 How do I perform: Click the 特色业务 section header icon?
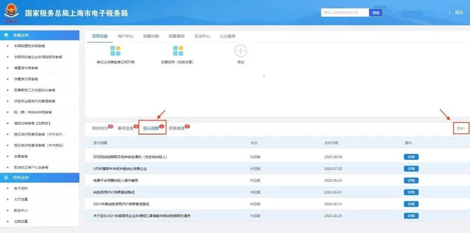(x=6, y=177)
